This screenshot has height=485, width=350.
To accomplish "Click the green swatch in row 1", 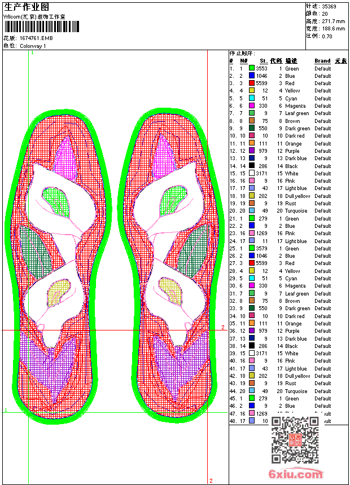I will click(x=252, y=68).
